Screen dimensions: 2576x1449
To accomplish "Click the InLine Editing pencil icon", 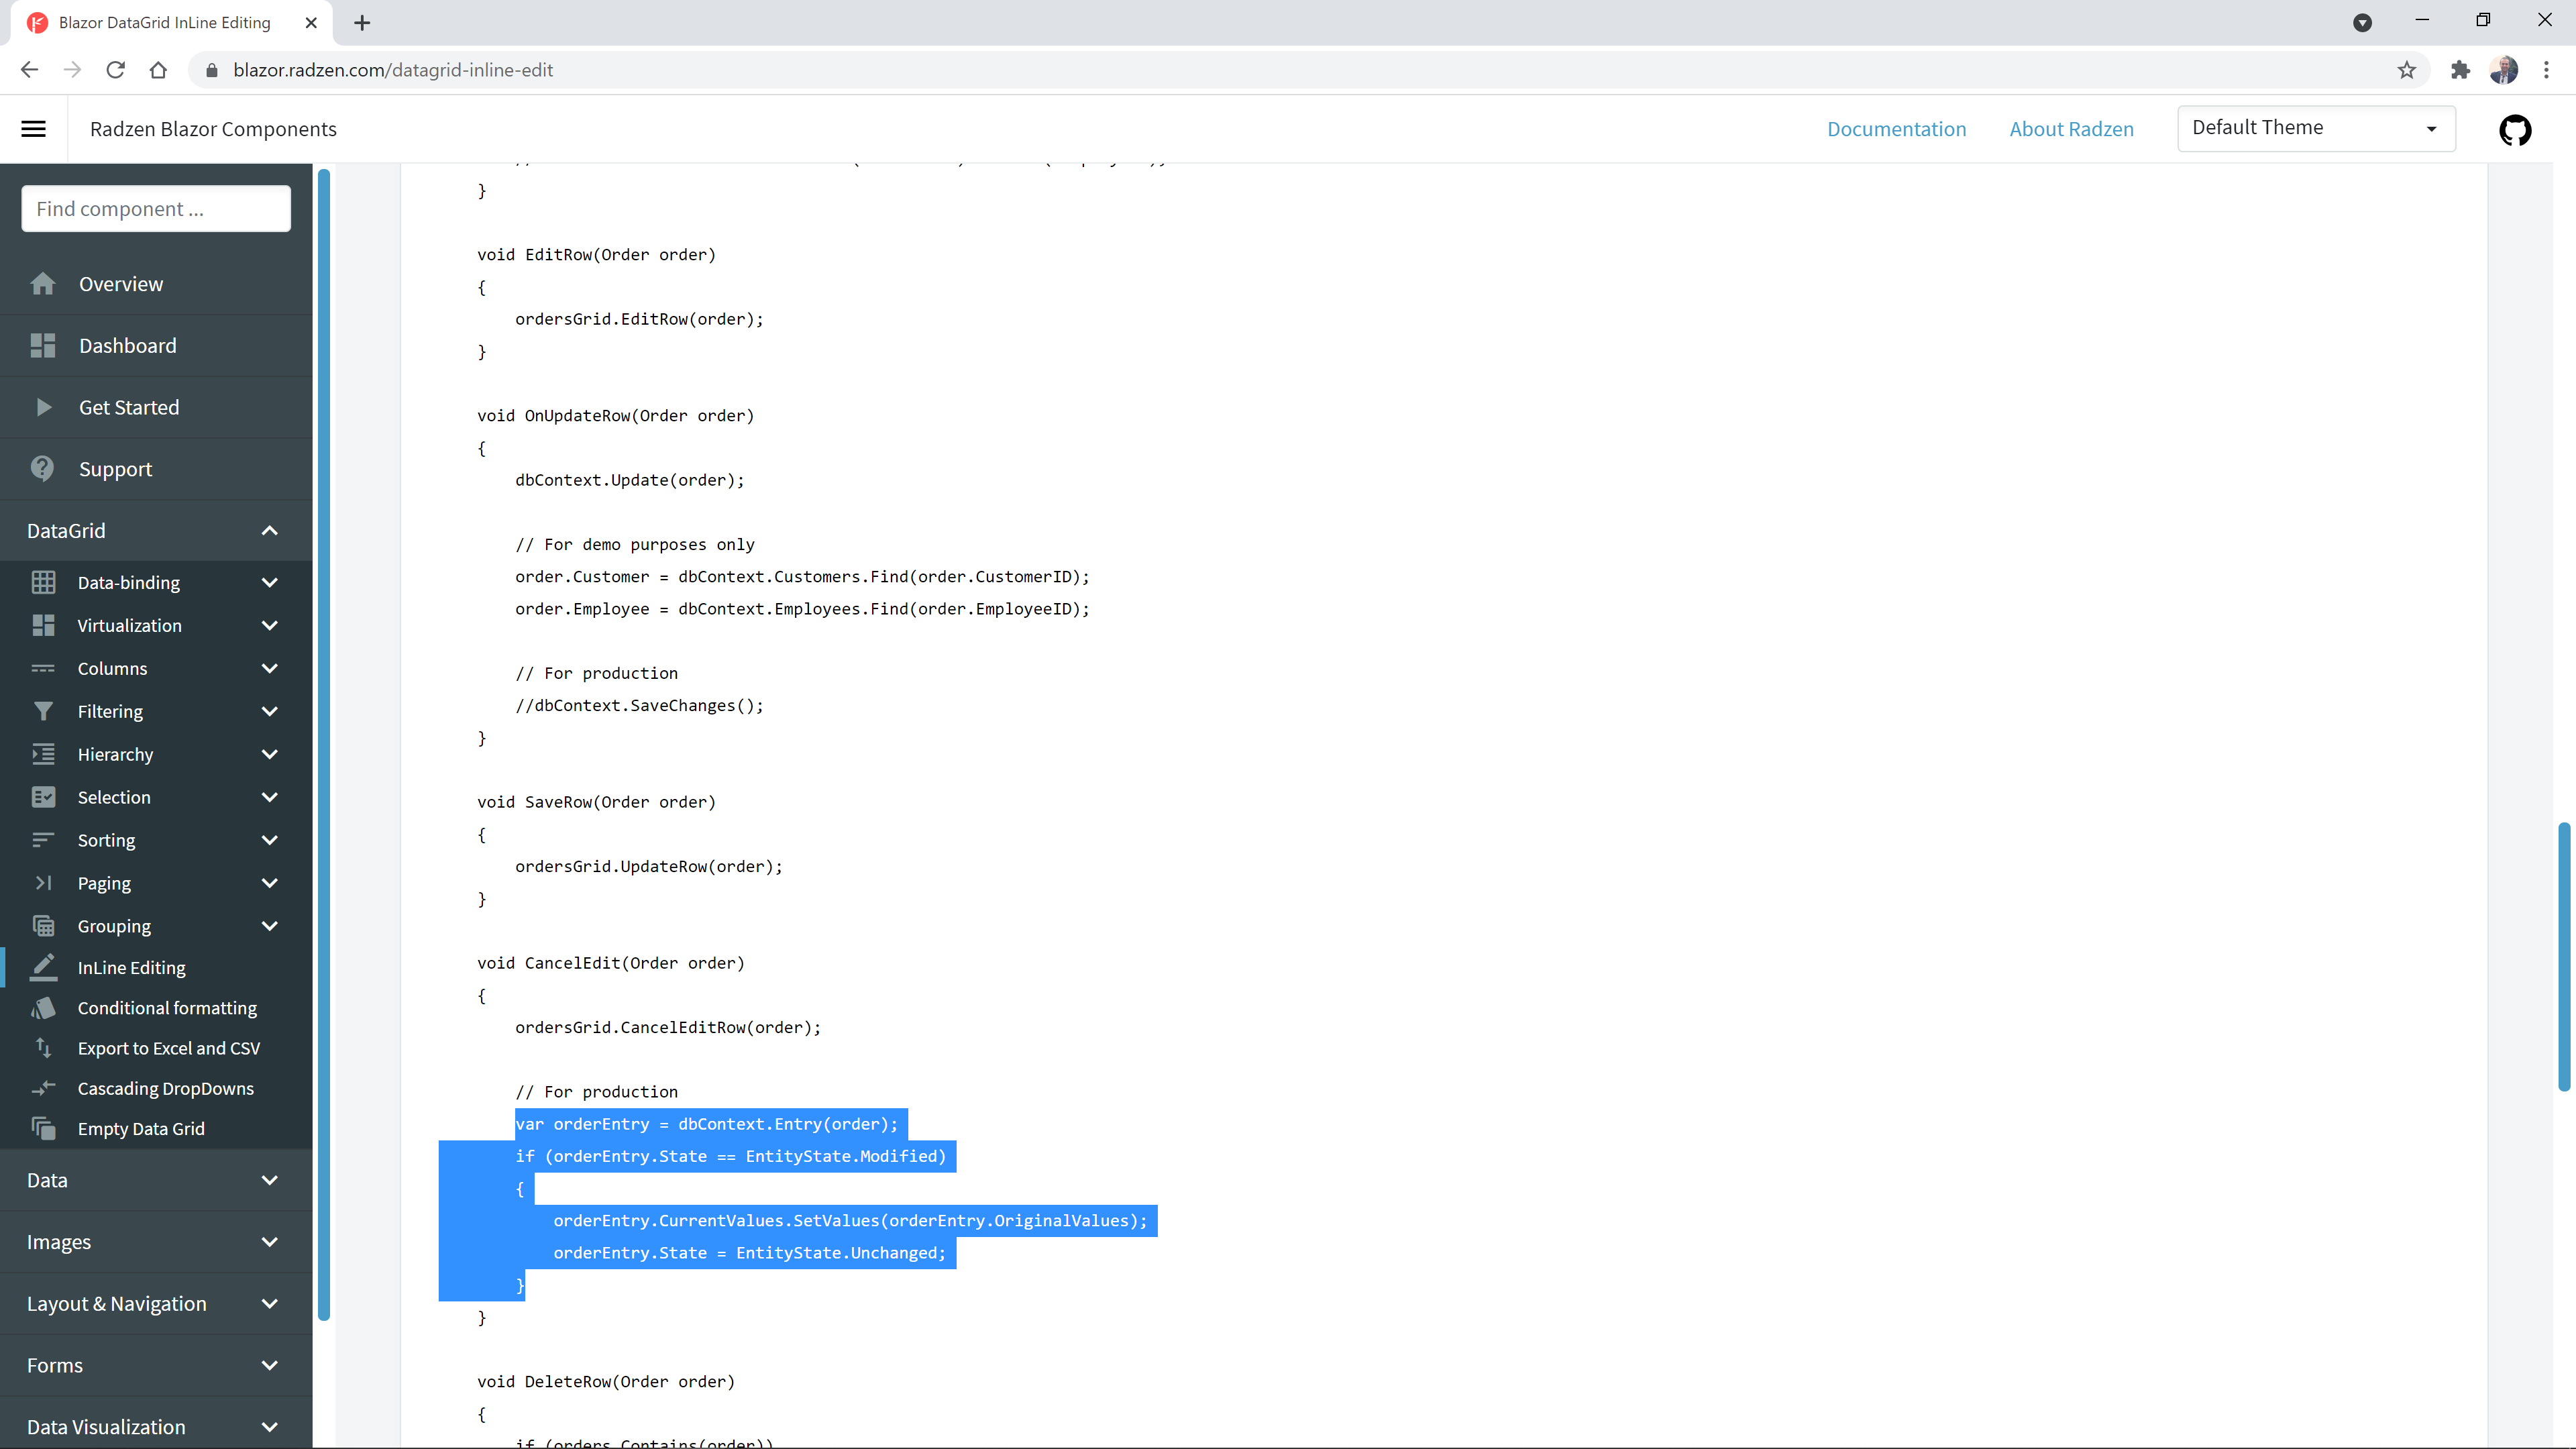I will click(x=44, y=967).
